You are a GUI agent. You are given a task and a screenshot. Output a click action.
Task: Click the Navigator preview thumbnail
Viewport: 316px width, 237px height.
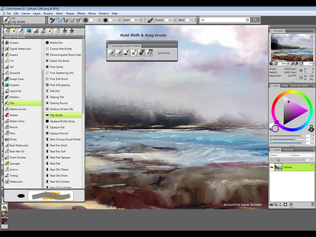point(292,47)
